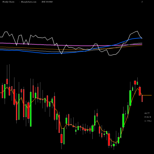The height and width of the screenshot is (154, 154).
Task: Click the "Weekly Charts" title text
Action: pos(8,2)
